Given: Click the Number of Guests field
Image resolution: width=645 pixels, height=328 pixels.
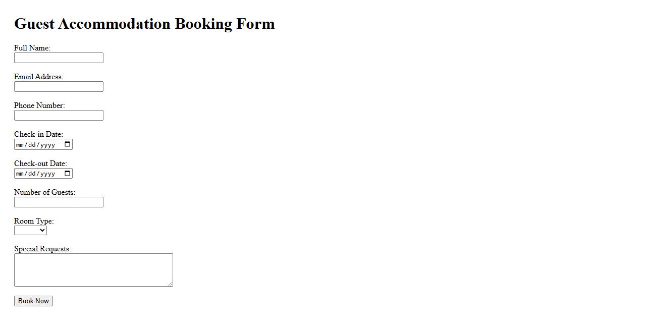Looking at the screenshot, I should click(x=59, y=202).
